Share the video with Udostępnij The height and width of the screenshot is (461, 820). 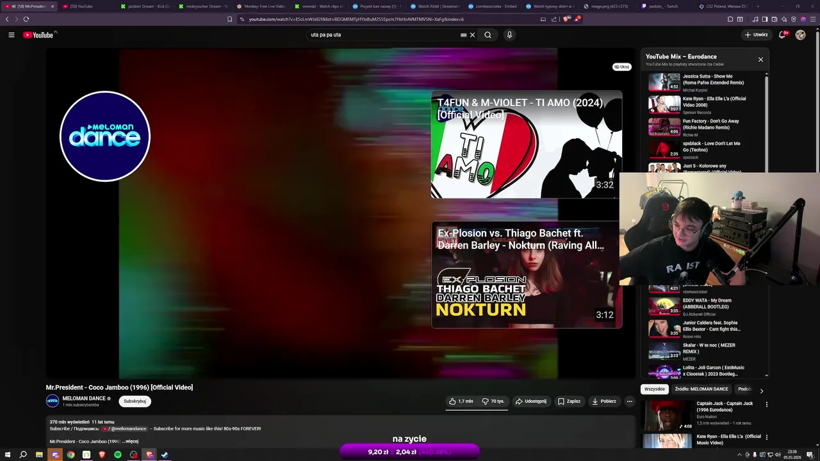point(531,401)
